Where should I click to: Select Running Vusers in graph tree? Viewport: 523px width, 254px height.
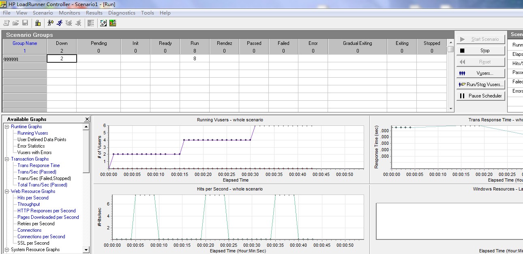[33, 133]
